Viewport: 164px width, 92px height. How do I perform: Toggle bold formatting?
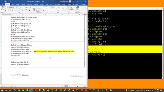8,10
